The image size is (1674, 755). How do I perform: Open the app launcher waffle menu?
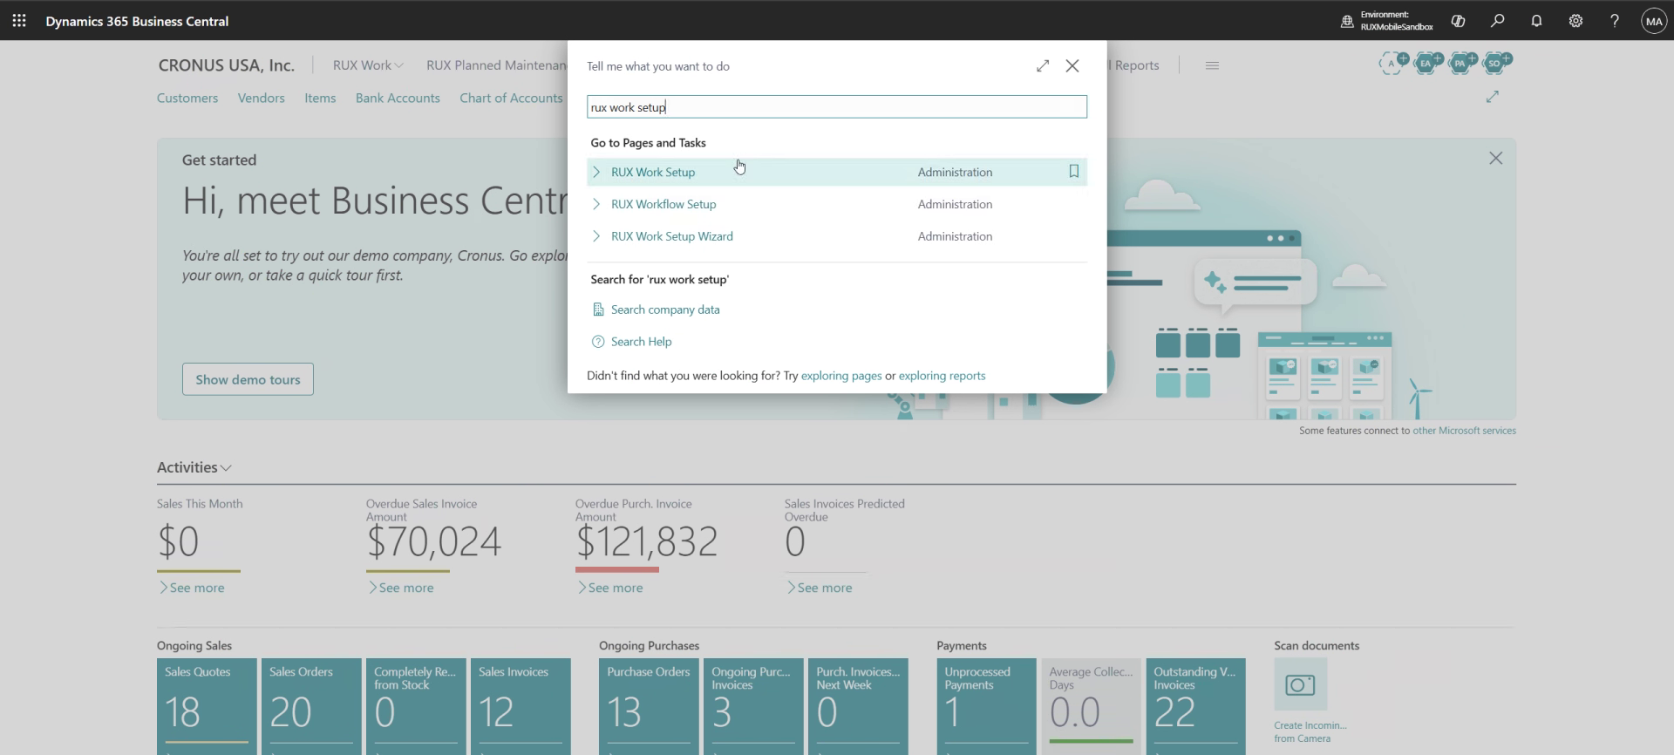pyautogui.click(x=19, y=20)
